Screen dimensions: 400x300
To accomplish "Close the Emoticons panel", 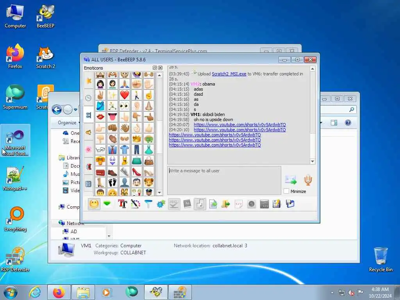I will (x=160, y=68).
